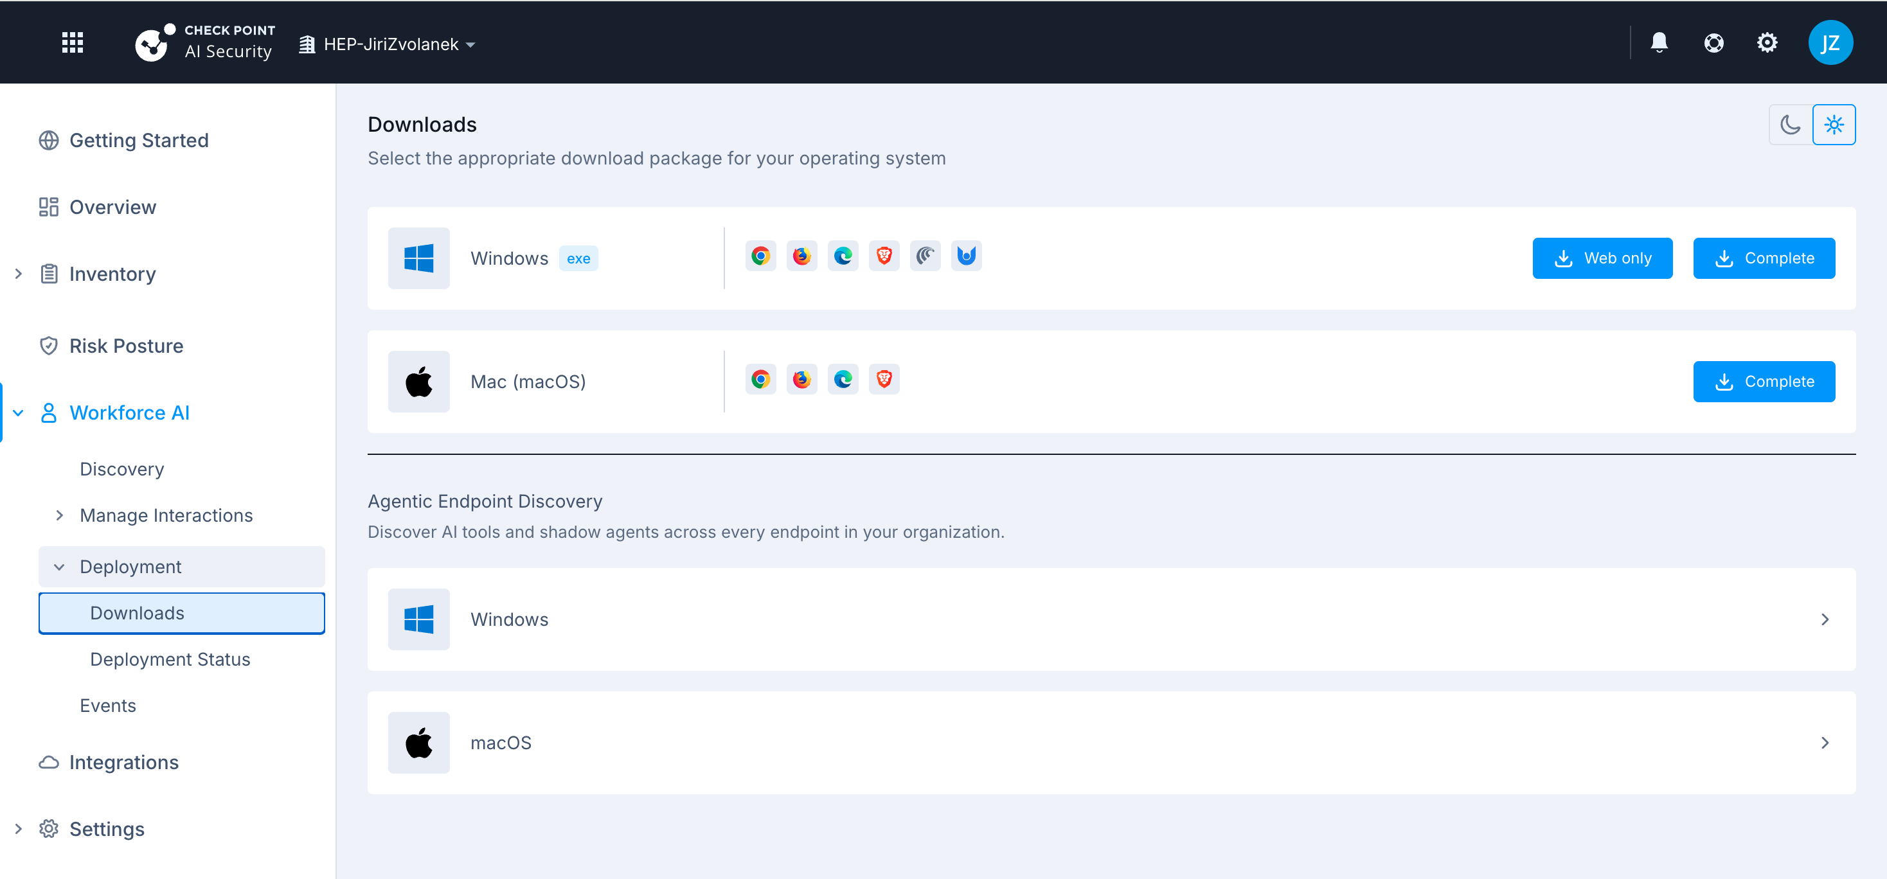
Task: Open the Settings sidebar item
Action: 107,829
